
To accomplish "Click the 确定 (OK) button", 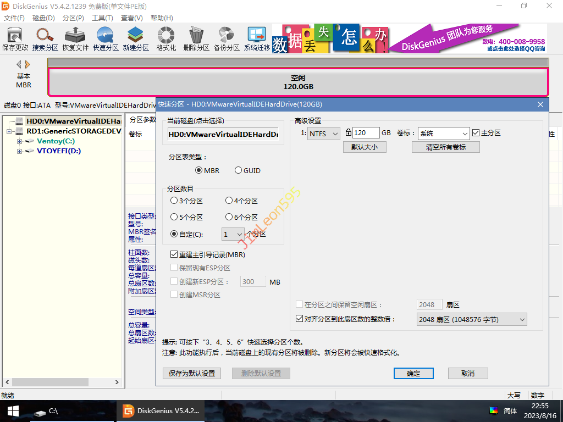I will (x=413, y=374).
